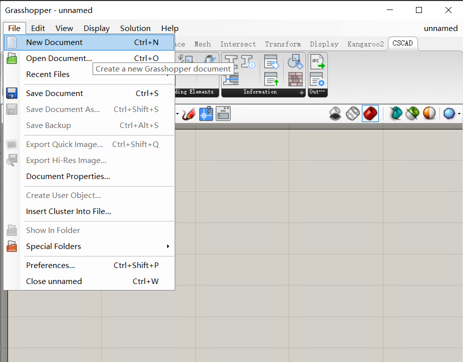The image size is (463, 362).
Task: Switch to the Intersect tab
Action: coord(238,44)
